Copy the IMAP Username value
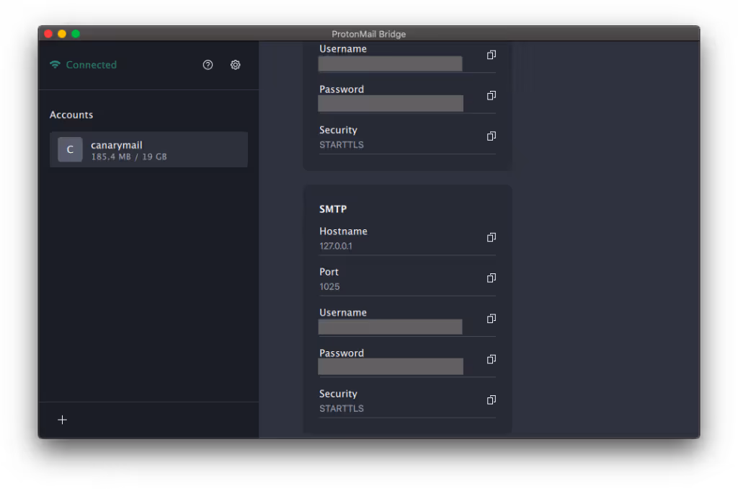This screenshot has height=489, width=738. coord(492,55)
